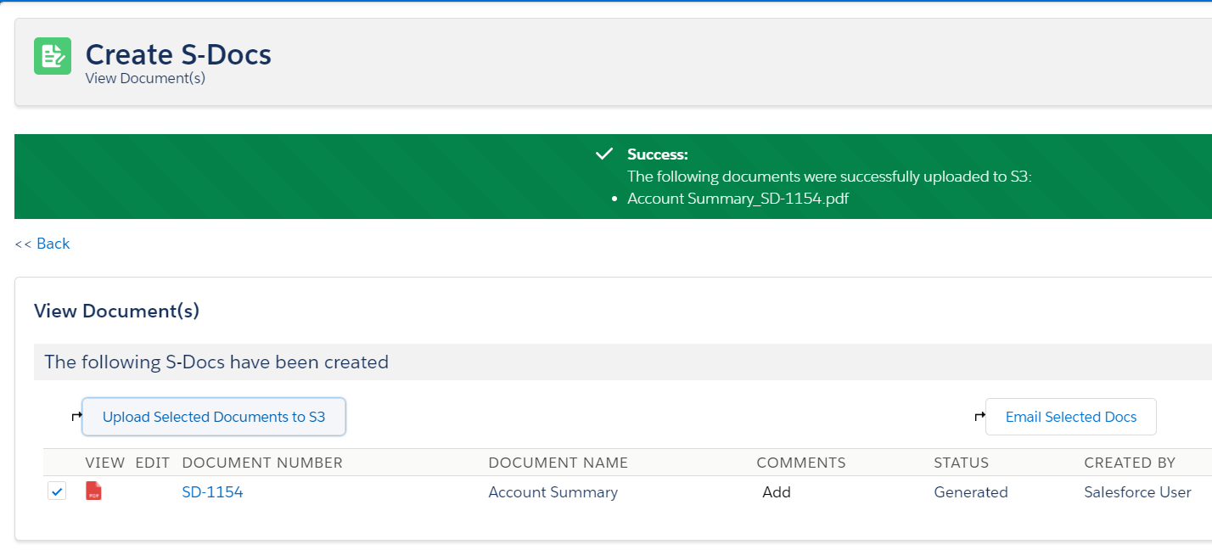Open the red PDF icon for SD-1154
Screen dimensions: 1212x550
93,491
